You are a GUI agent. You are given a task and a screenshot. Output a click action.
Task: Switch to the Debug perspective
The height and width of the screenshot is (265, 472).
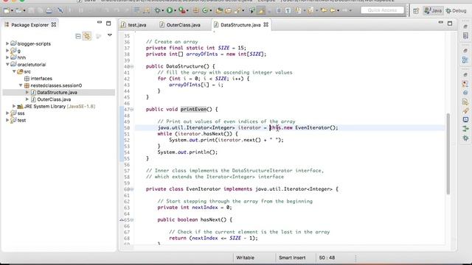[x=456, y=11]
